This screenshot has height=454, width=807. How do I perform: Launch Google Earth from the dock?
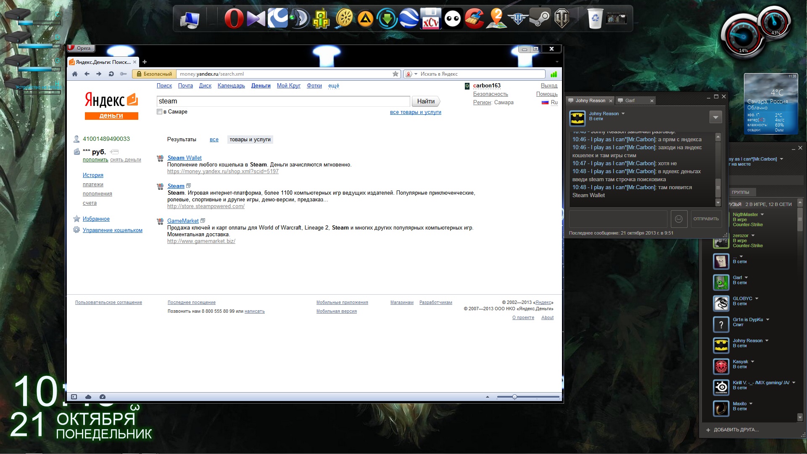[409, 19]
